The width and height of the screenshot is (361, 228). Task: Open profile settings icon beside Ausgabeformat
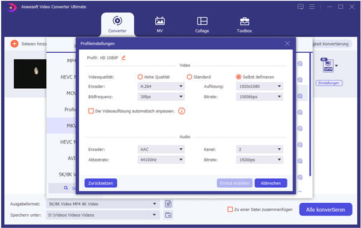(x=168, y=203)
